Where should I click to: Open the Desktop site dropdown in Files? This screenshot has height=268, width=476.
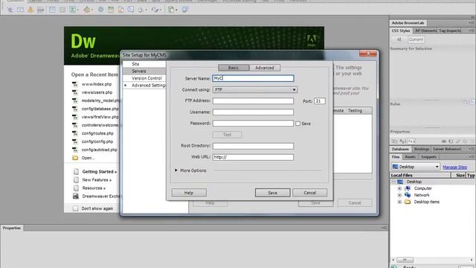pos(416,167)
